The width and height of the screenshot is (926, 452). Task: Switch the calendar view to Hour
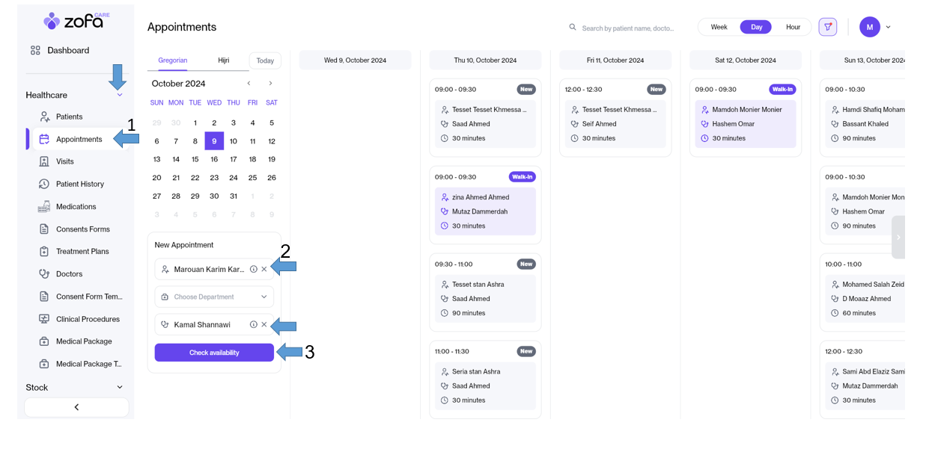[793, 27]
